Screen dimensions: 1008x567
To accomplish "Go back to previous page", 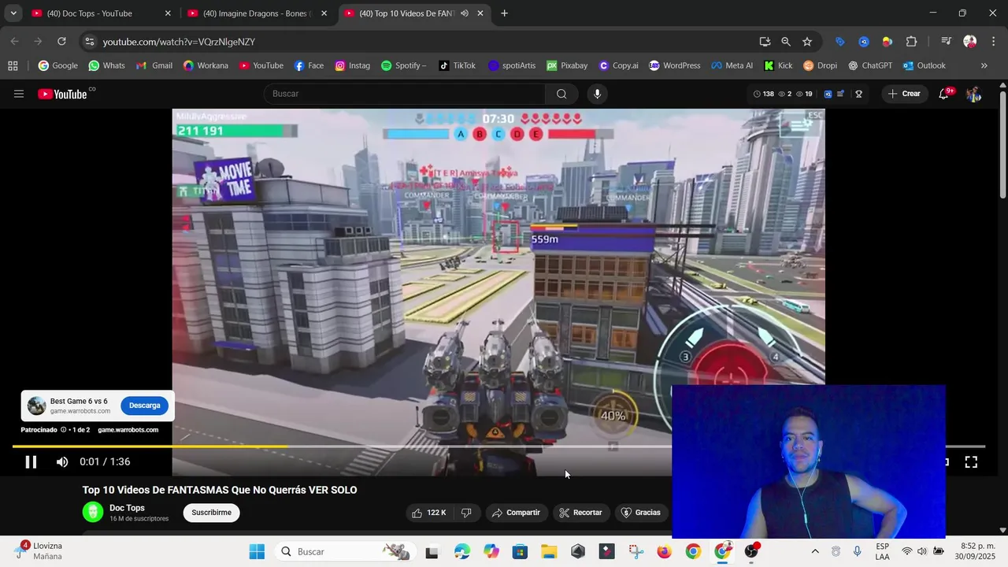I will (x=15, y=42).
